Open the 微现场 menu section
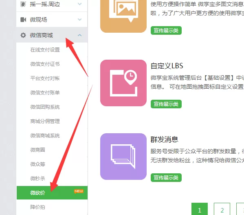244x215 pixels. 52,20
